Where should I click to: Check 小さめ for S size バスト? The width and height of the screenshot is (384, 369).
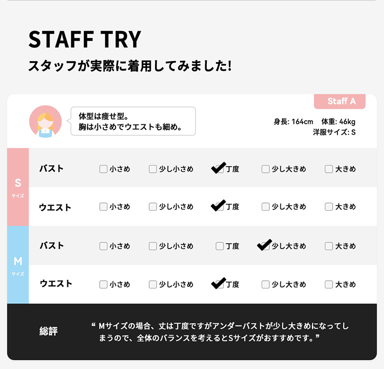(103, 169)
